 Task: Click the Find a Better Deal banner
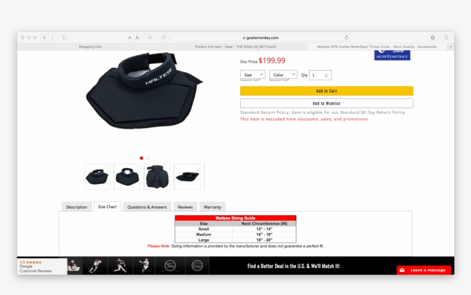294,266
